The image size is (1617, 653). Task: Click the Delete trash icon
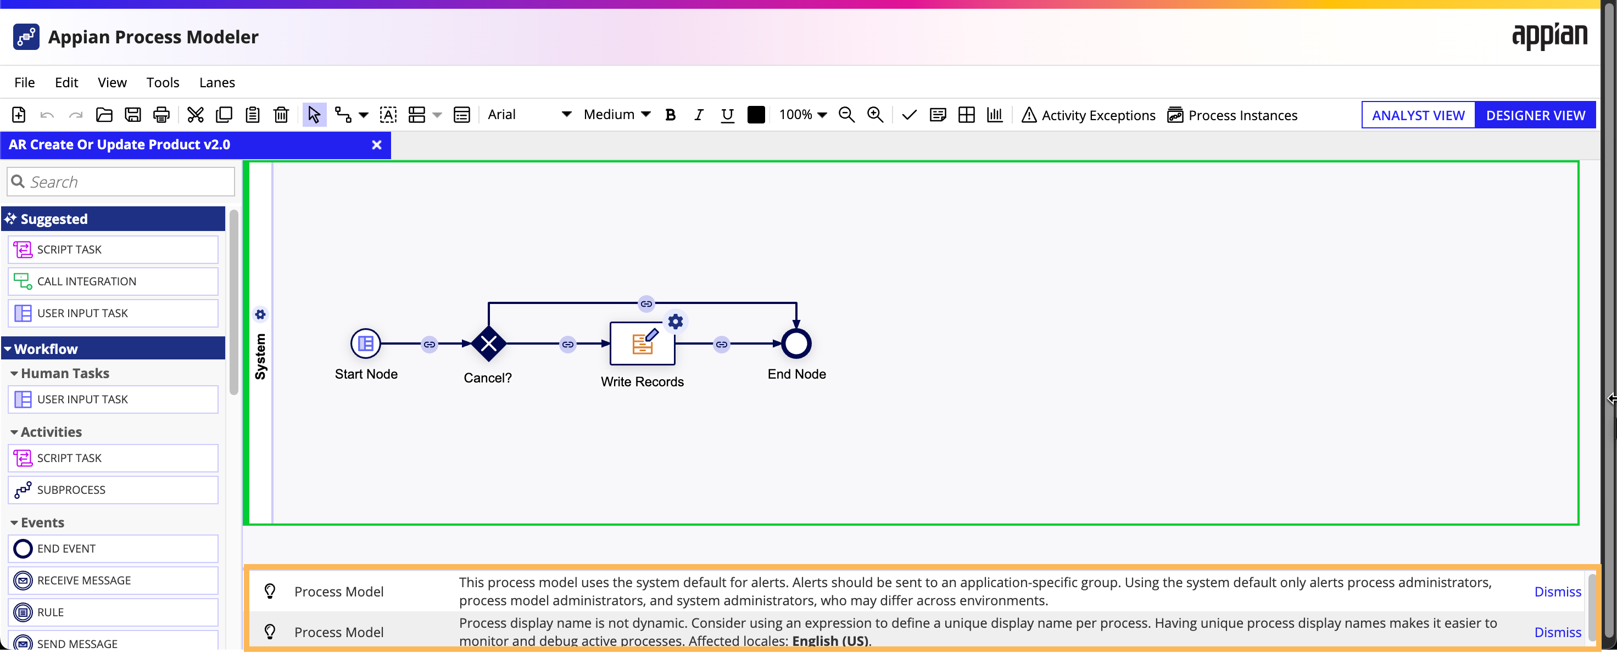click(281, 115)
